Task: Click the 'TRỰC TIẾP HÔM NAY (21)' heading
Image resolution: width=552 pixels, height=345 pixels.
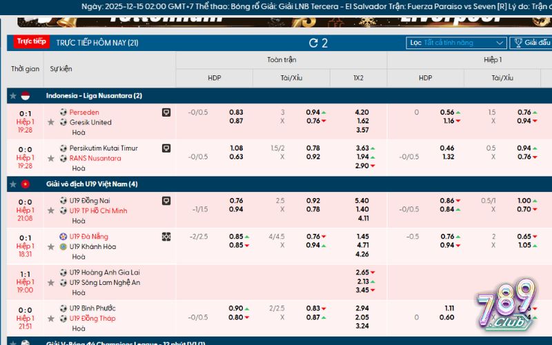Action: 97,43
